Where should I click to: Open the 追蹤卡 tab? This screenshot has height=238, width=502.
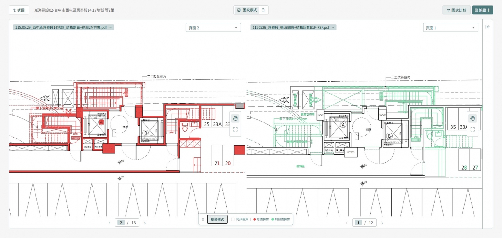click(x=483, y=10)
